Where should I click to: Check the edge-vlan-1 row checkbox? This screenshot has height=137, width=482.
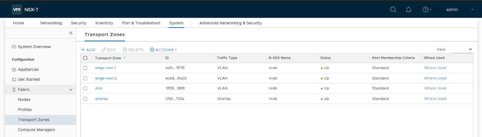[85, 68]
